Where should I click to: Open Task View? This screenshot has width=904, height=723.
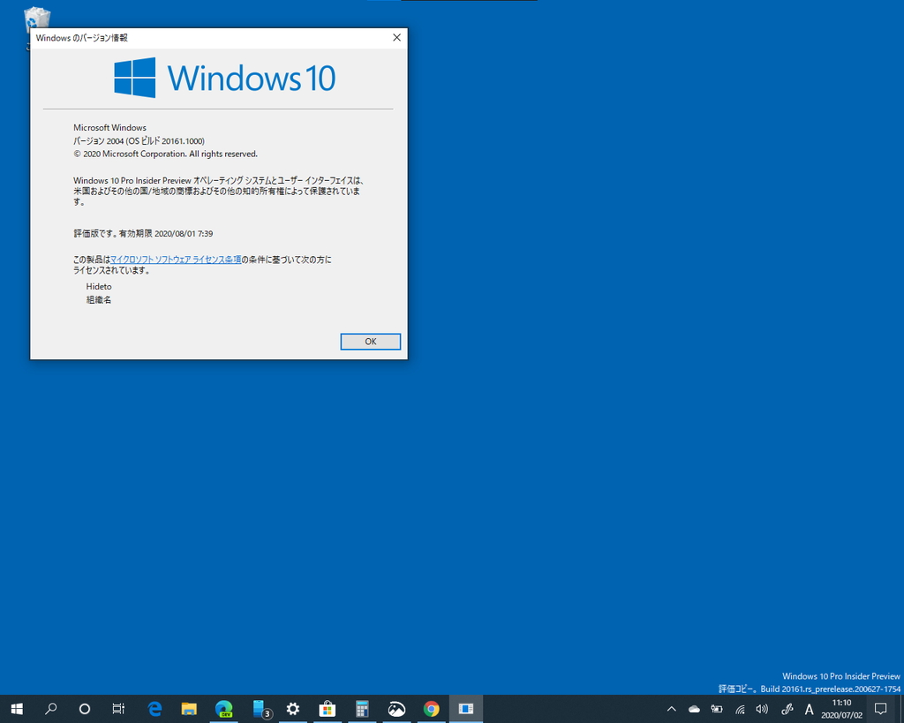pos(118,709)
